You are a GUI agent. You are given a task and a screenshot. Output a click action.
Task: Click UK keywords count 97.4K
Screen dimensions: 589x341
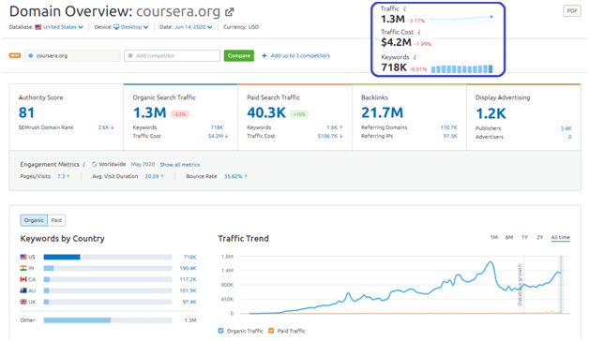pos(189,302)
